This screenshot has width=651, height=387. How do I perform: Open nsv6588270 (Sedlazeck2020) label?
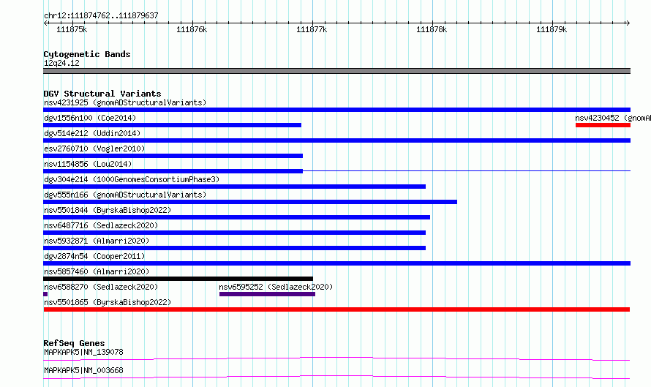pyautogui.click(x=101, y=287)
